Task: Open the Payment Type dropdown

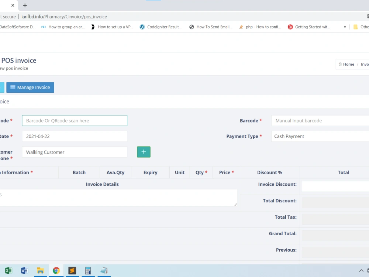Action: pyautogui.click(x=320, y=136)
